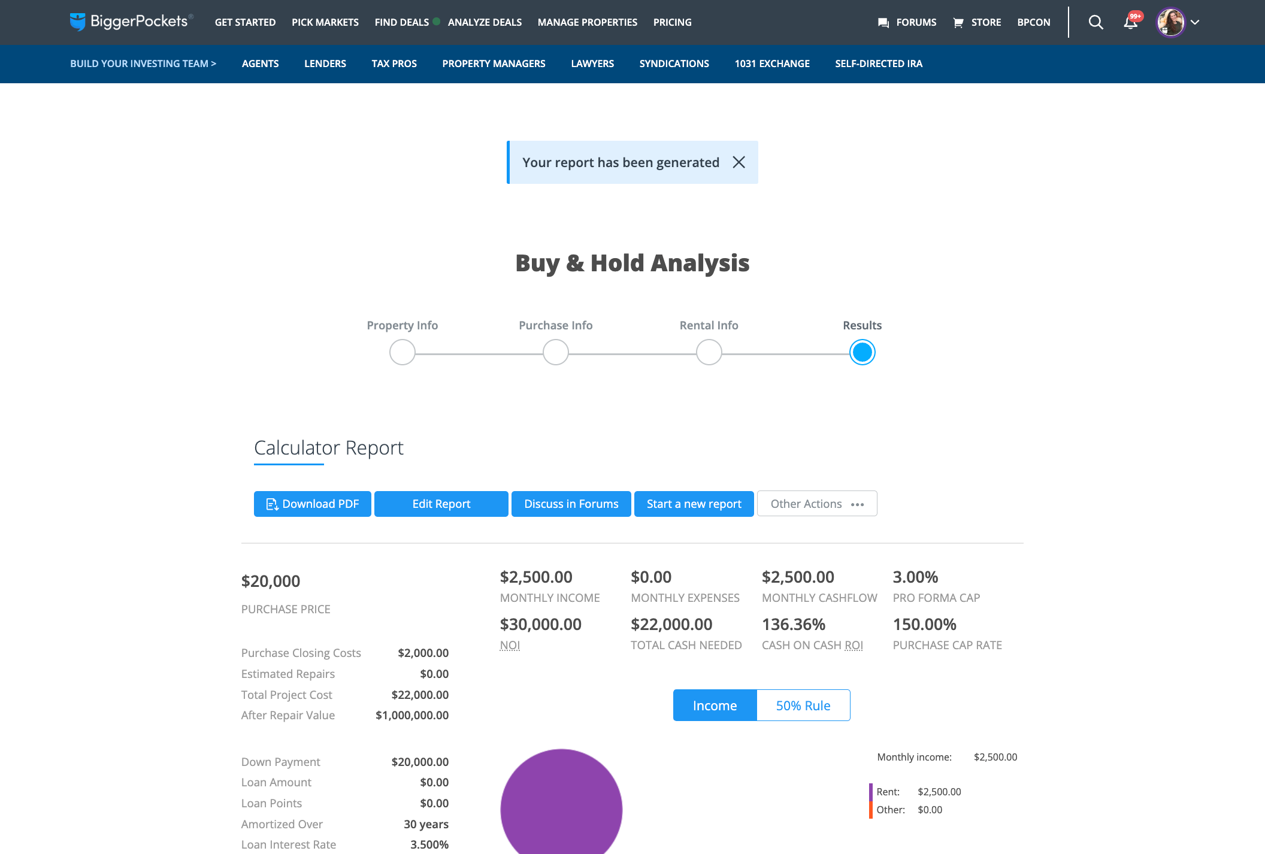Open the Find Deals menu
The height and width of the screenshot is (854, 1265).
(402, 22)
